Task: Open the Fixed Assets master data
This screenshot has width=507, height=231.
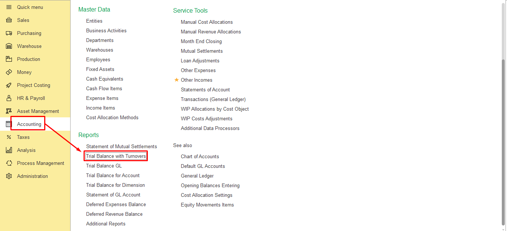Action: (x=100, y=69)
